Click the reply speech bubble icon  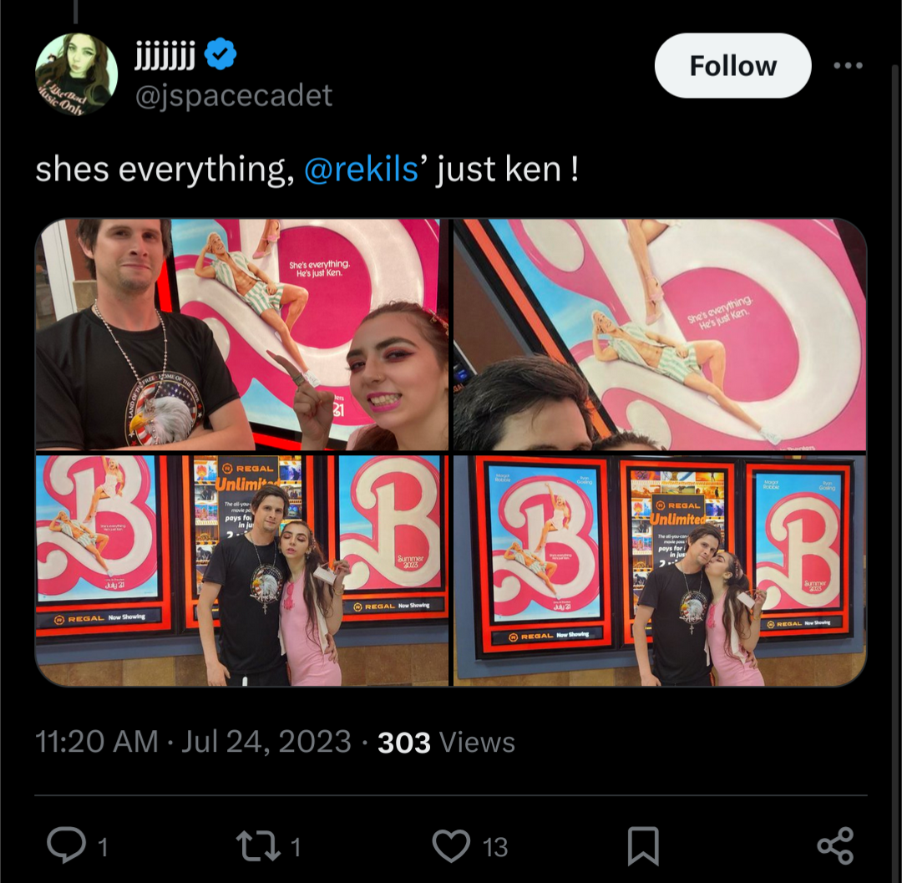point(66,845)
